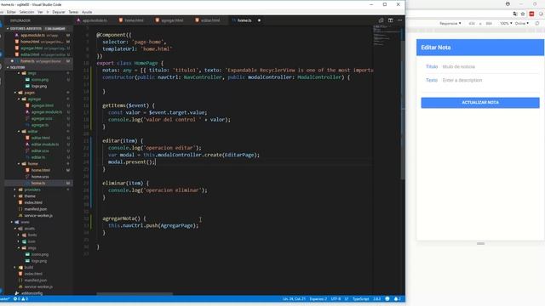Screen dimensions: 545x306
Task: Open the Ver menu
Action: point(40,12)
